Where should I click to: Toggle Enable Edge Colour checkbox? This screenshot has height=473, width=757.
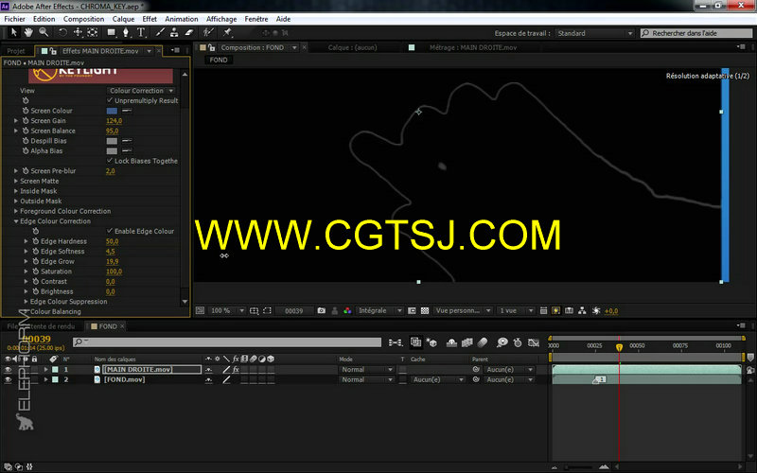(x=110, y=231)
